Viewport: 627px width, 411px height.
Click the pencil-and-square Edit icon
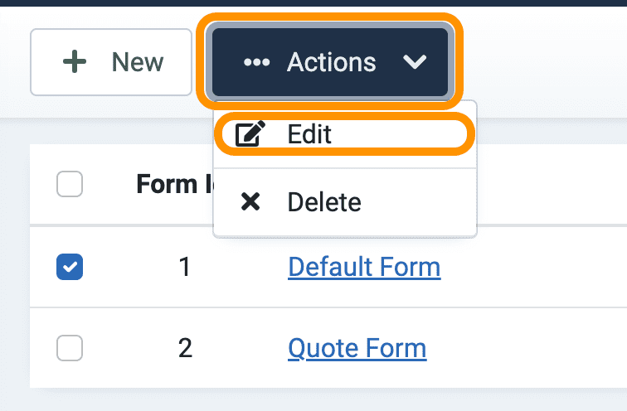[x=250, y=133]
